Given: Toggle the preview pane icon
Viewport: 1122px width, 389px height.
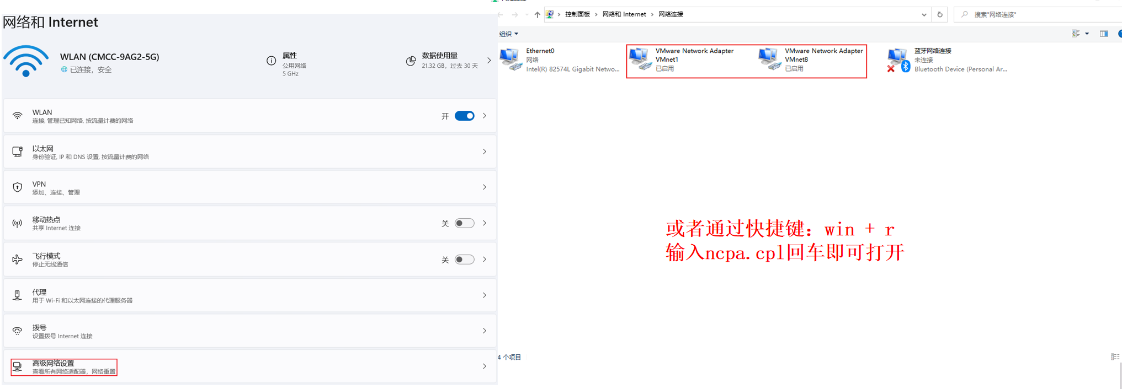Looking at the screenshot, I should [x=1104, y=34].
